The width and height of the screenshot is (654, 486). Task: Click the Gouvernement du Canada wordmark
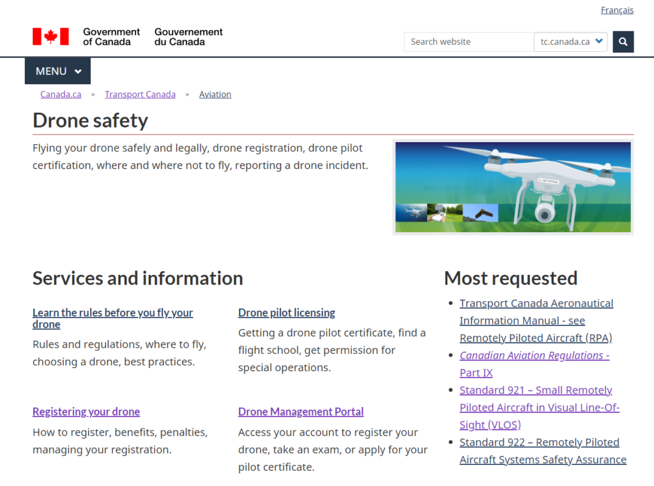188,36
